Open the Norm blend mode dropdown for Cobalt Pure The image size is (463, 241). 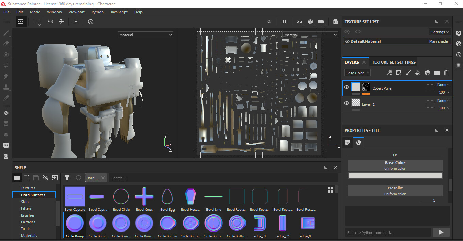tap(443, 84)
